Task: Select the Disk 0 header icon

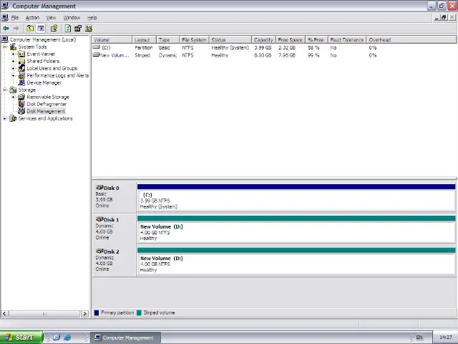Action: point(100,188)
